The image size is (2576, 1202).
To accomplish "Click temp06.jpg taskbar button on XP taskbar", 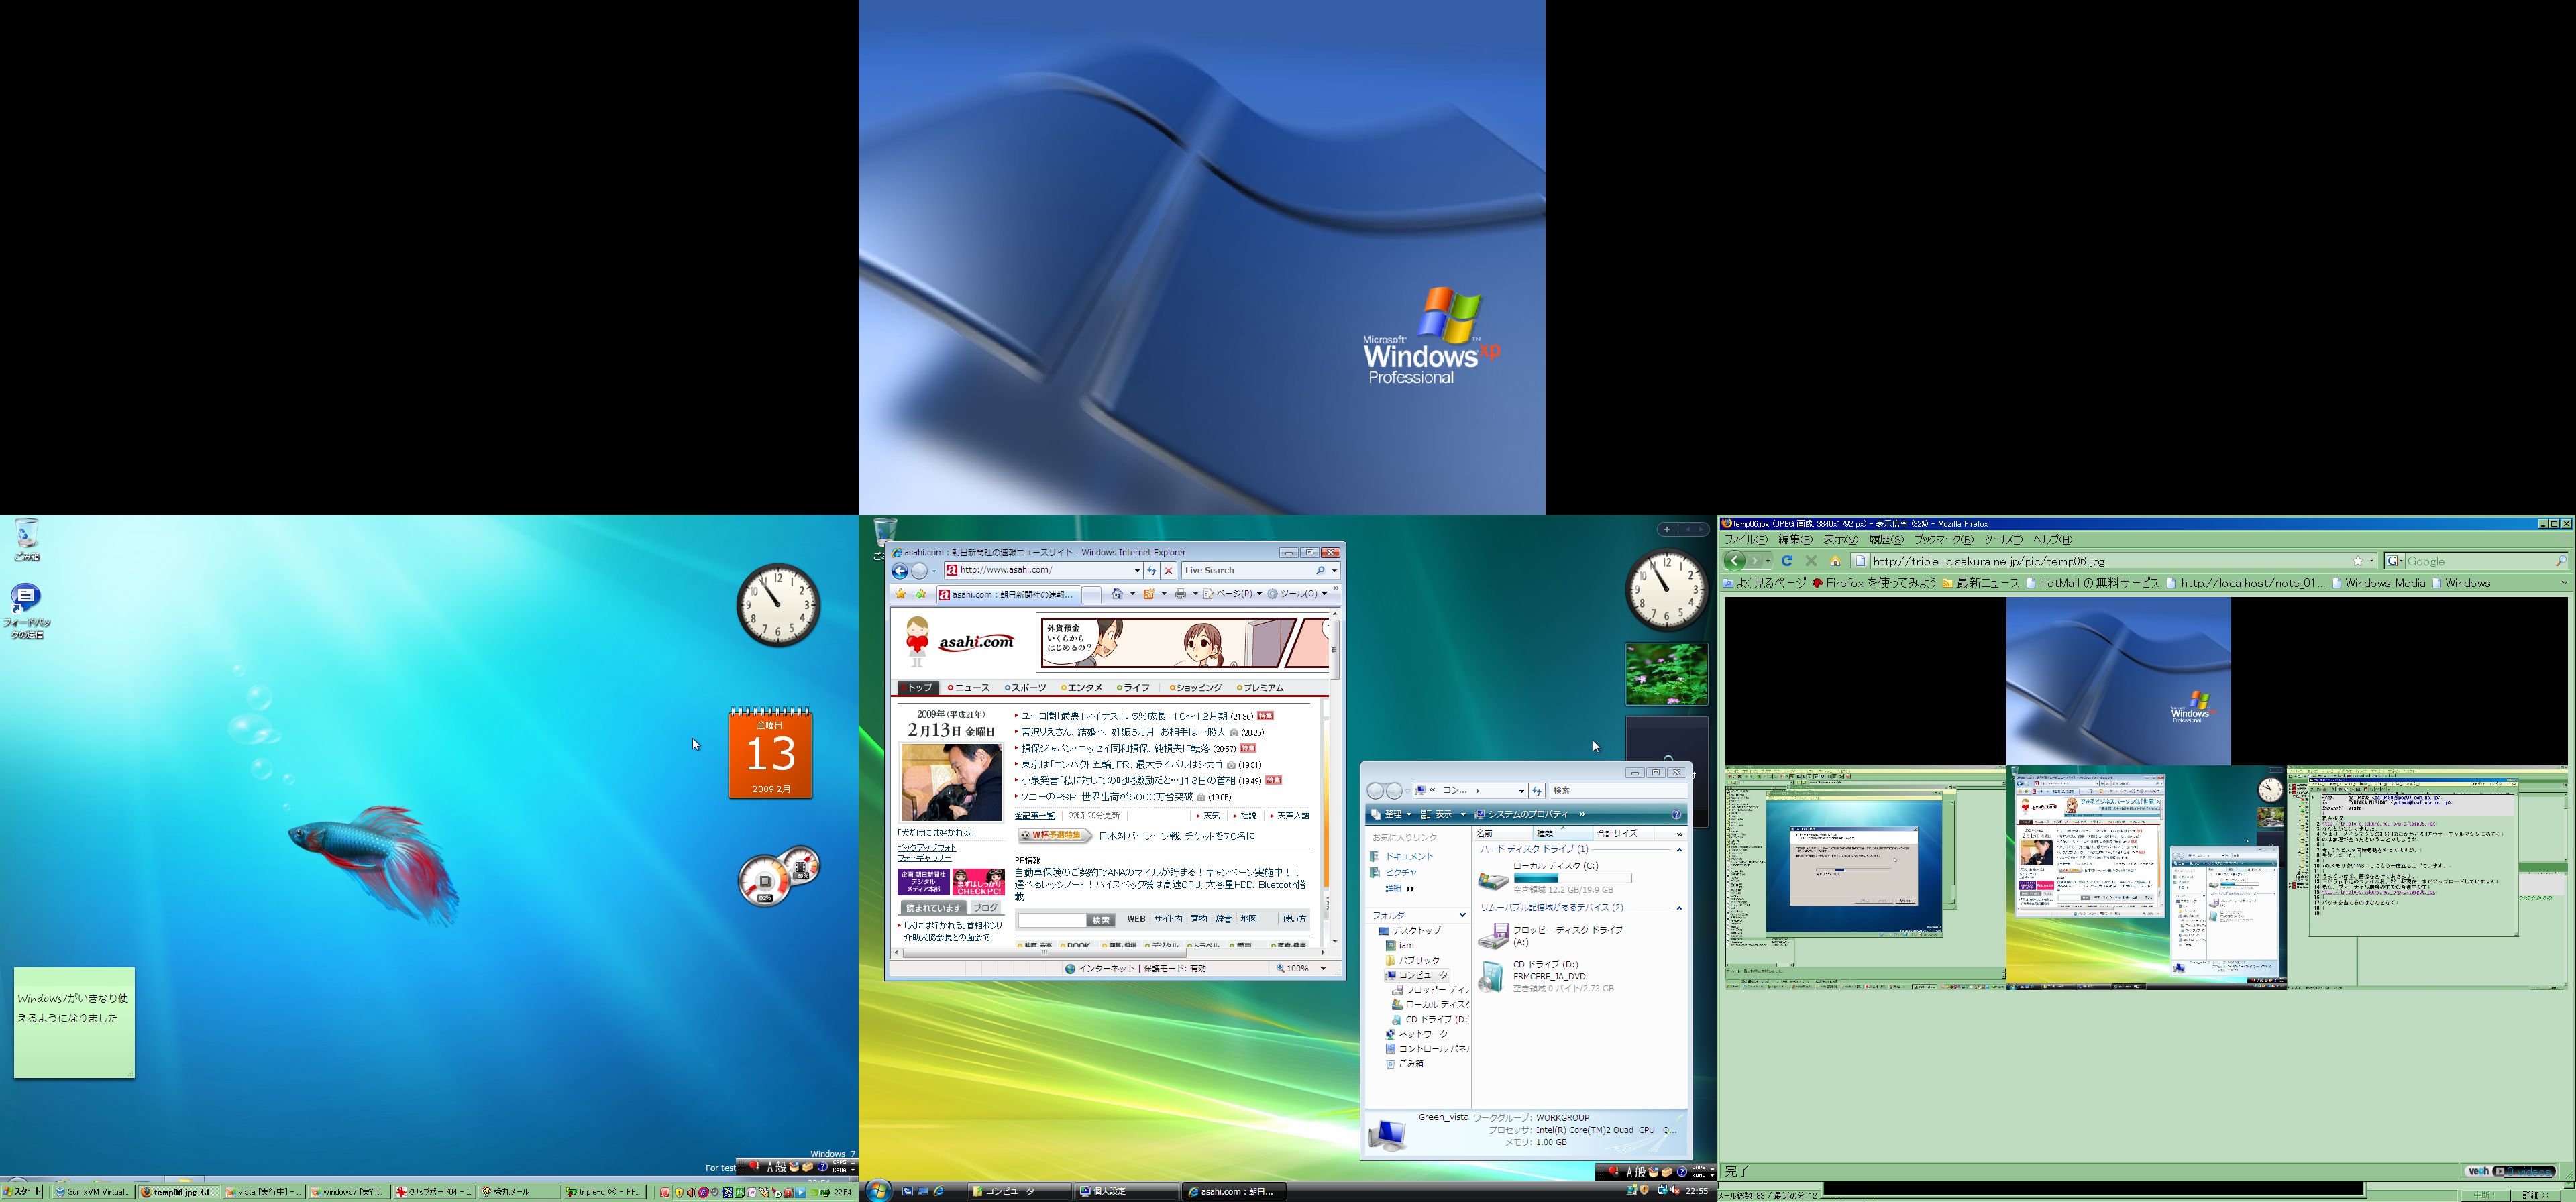I will [178, 1192].
